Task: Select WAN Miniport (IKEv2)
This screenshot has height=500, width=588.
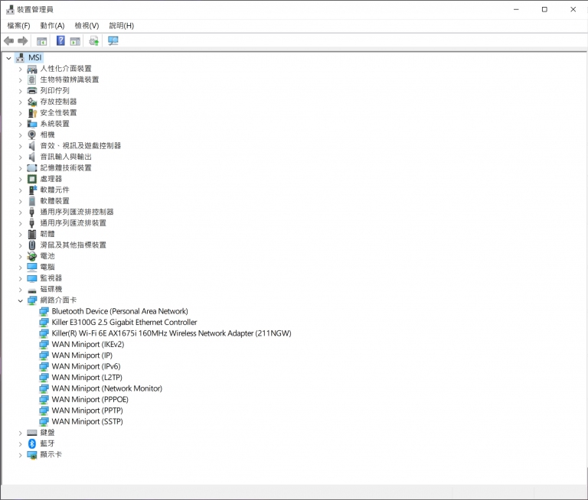Action: (88, 344)
